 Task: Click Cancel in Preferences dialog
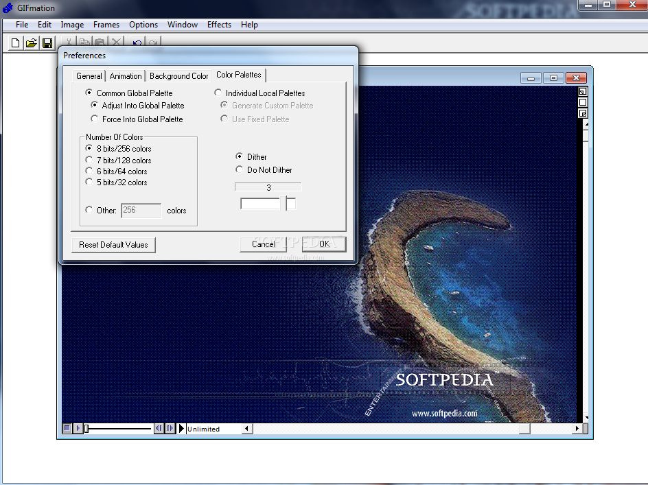(x=264, y=244)
